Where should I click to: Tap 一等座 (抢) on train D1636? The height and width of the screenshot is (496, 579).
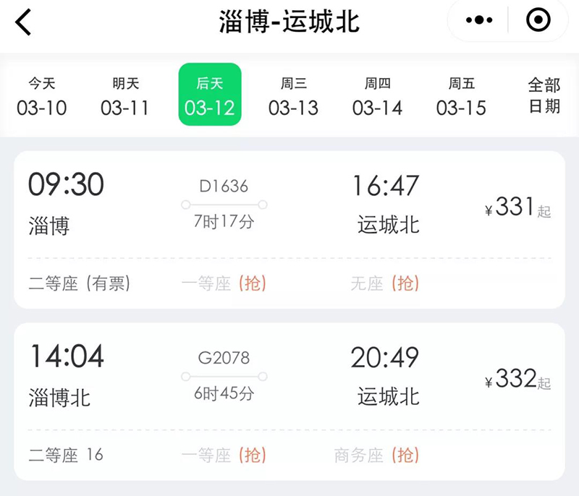(224, 284)
